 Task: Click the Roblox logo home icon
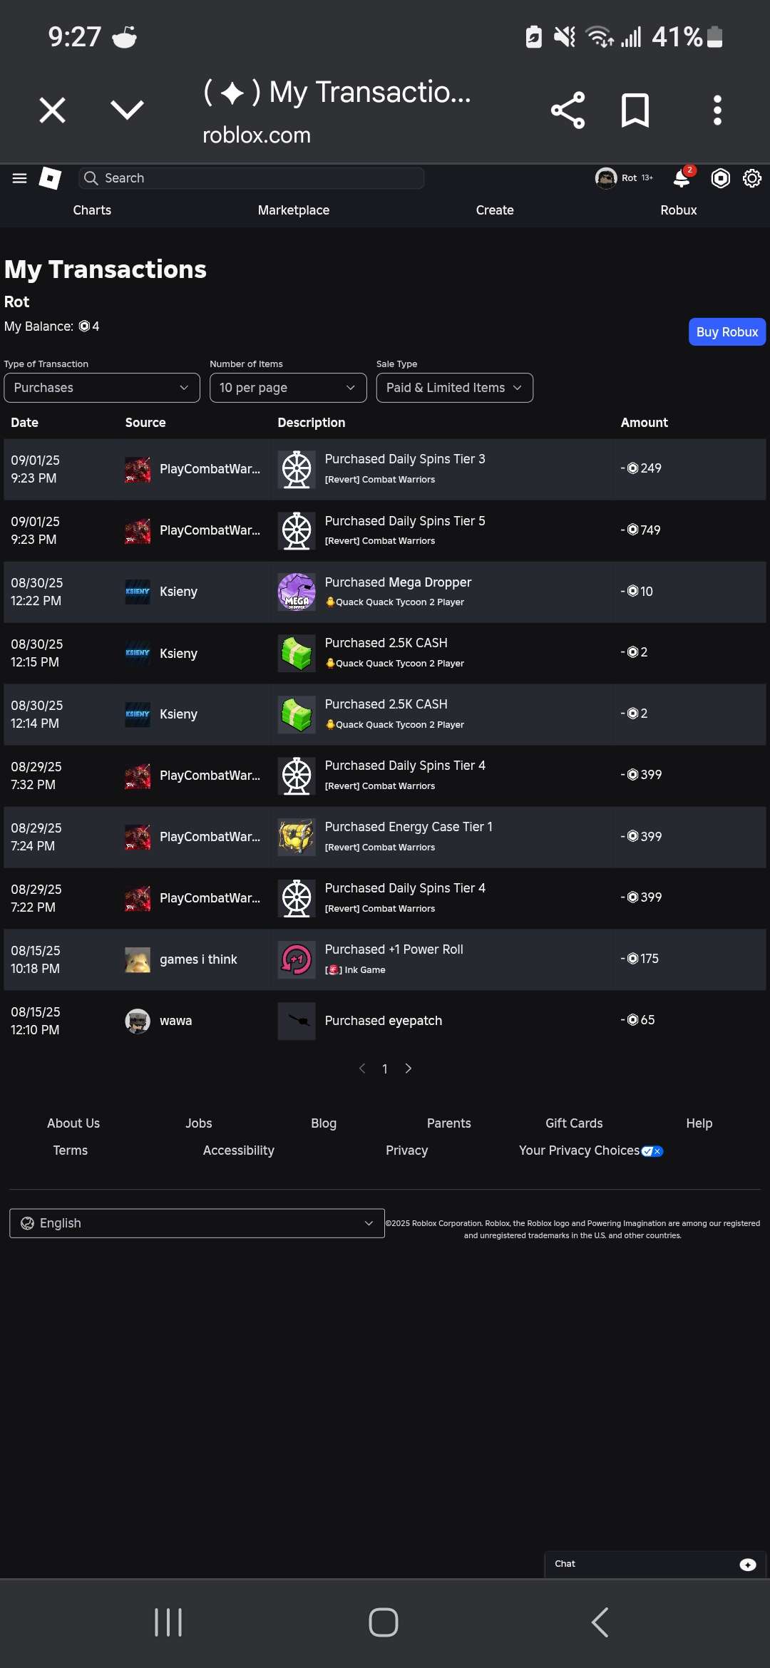pyautogui.click(x=50, y=178)
